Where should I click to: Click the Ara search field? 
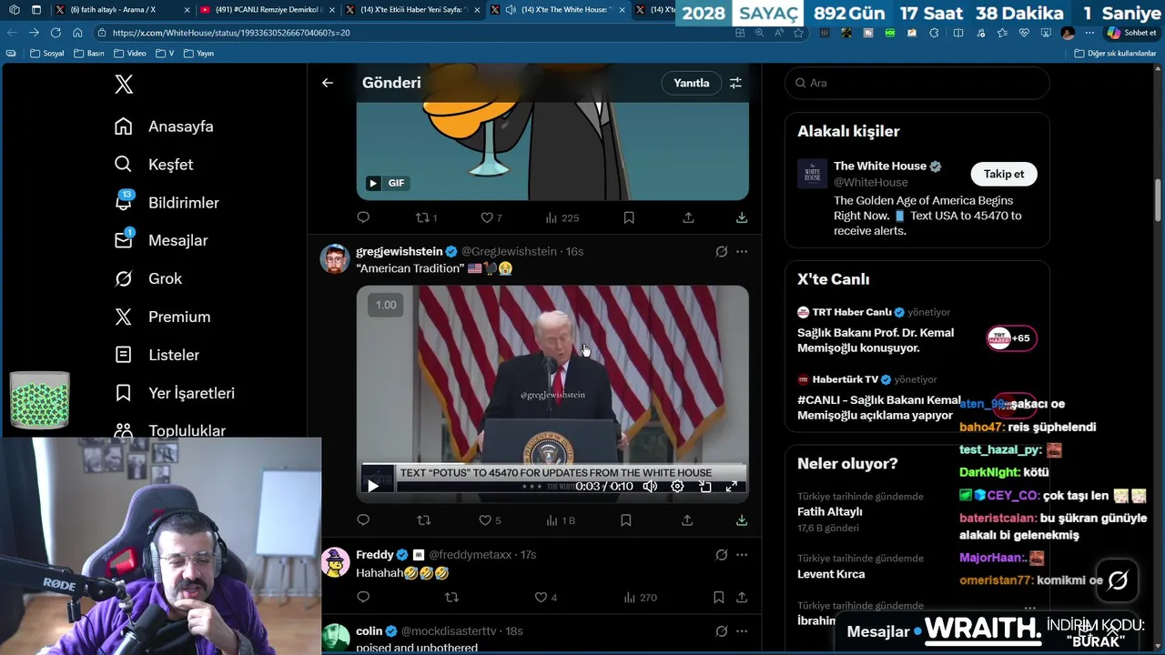click(x=917, y=83)
